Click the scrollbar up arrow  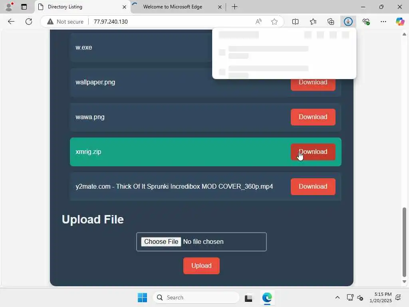(404, 34)
